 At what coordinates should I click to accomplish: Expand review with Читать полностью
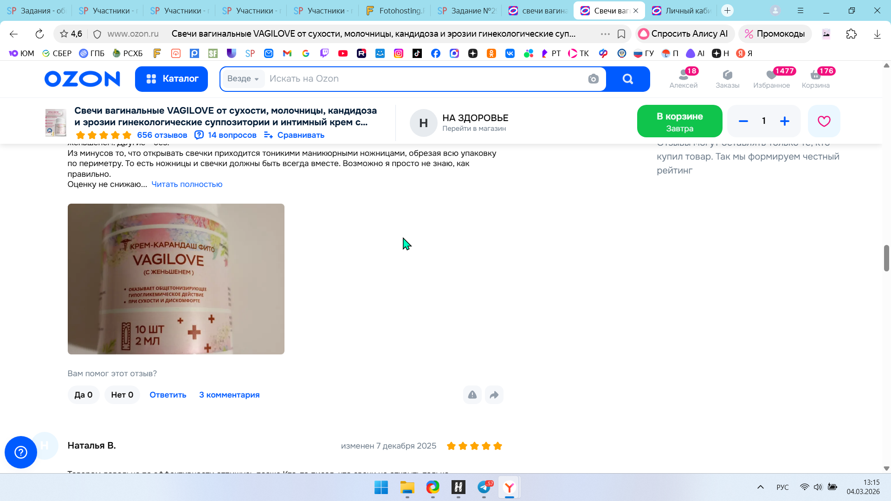pos(187,184)
